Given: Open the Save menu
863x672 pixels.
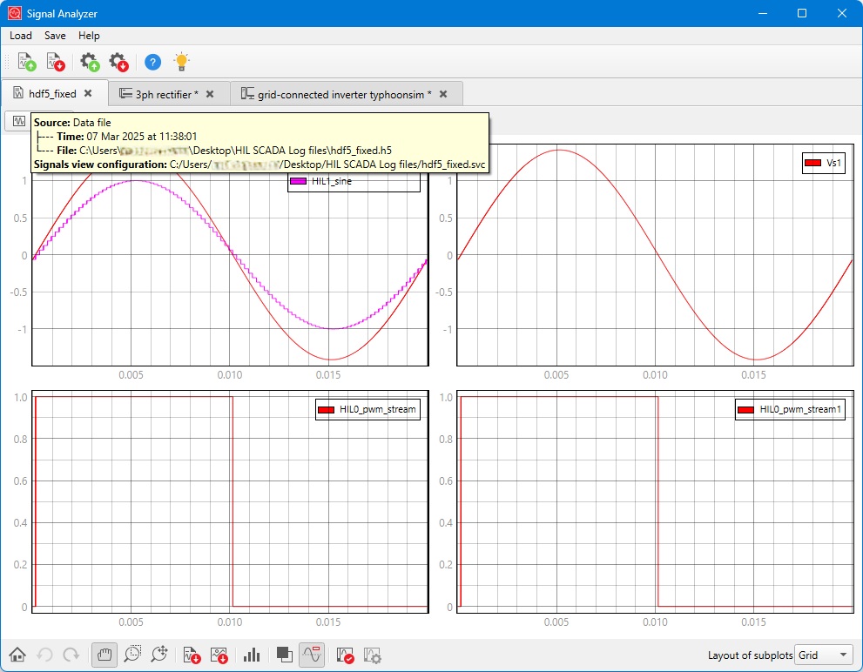Looking at the screenshot, I should 55,36.
